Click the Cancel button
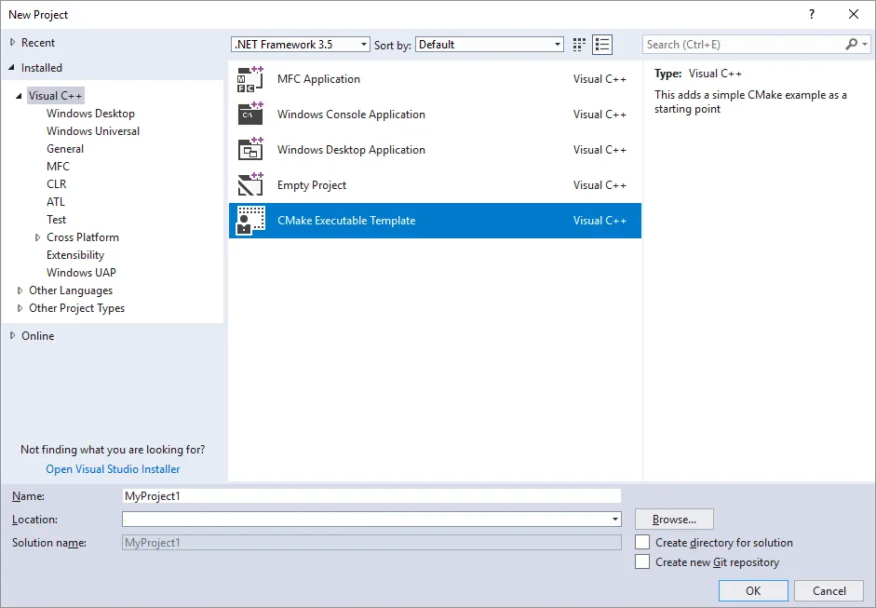 click(829, 590)
